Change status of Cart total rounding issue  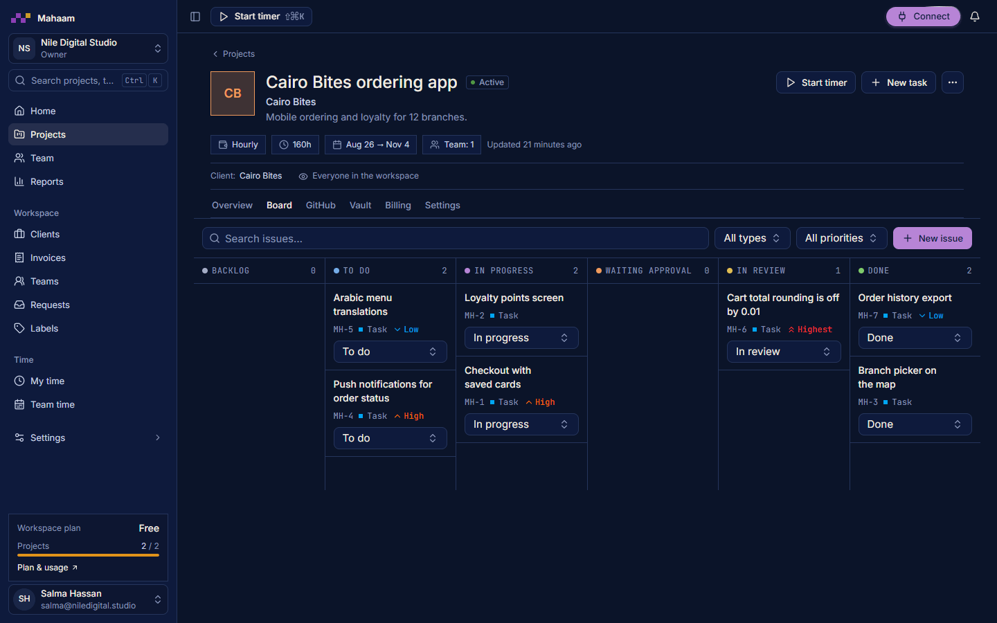(784, 352)
